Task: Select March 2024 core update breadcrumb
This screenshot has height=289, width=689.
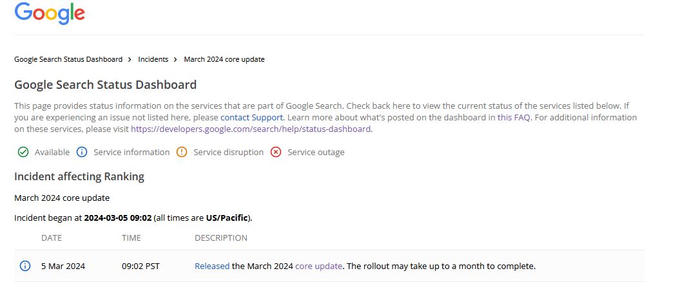Action: click(x=224, y=59)
